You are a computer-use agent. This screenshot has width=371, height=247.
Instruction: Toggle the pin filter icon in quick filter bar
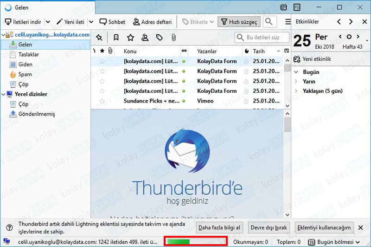click(x=99, y=38)
